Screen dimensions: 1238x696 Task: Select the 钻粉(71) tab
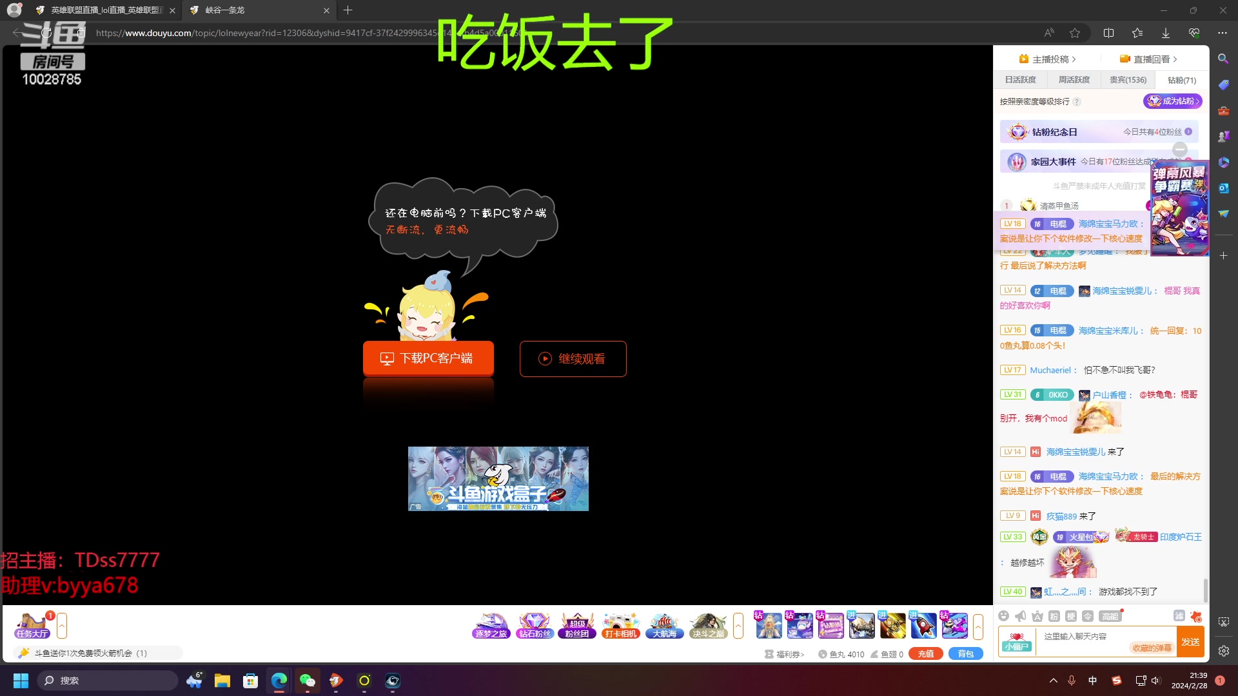pyautogui.click(x=1181, y=80)
